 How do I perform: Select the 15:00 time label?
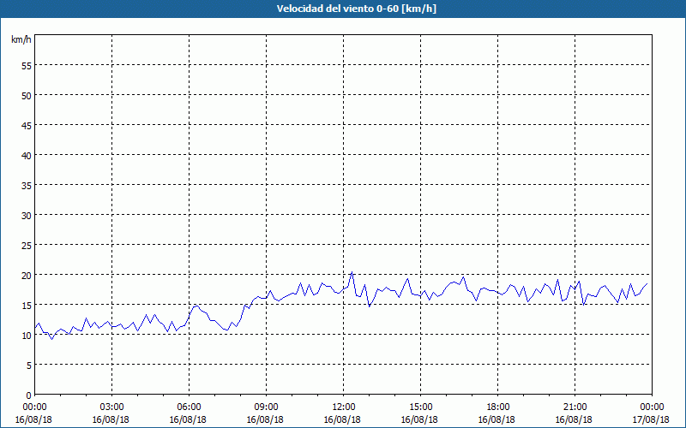click(421, 407)
